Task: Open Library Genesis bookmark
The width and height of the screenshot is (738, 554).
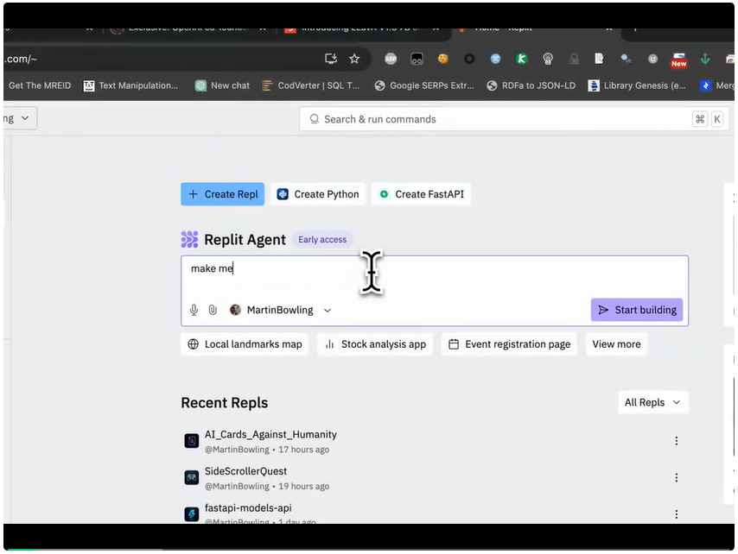Action: 637,85
